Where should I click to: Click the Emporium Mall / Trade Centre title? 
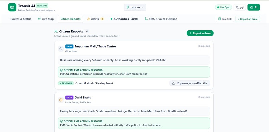click(x=95, y=46)
